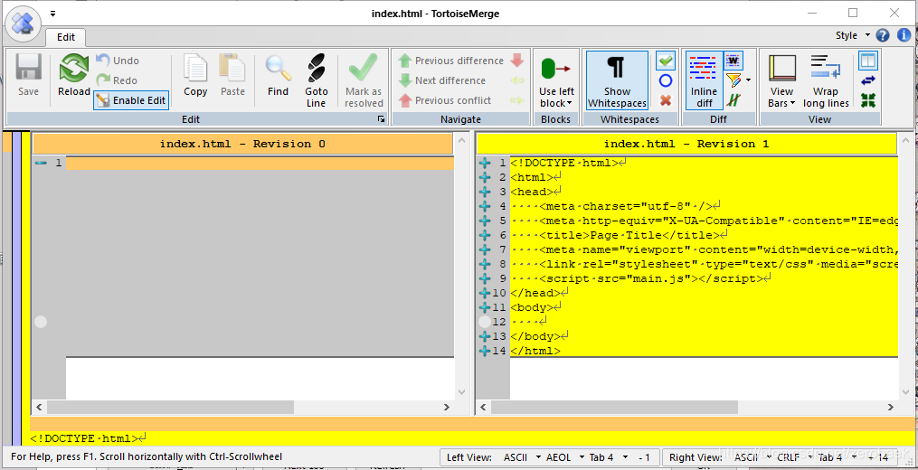Viewport: 918px width, 470px height.
Task: Select the blue circle ignore-whitespace-changes option
Action: click(666, 80)
